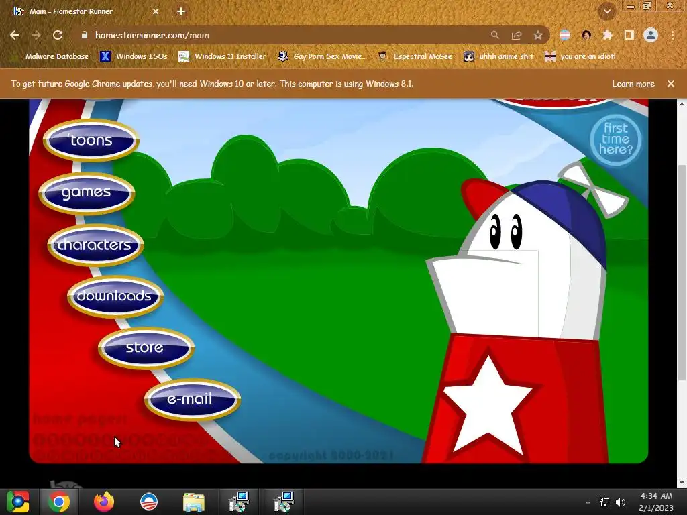The width and height of the screenshot is (687, 515).
Task: Open a new browser tab
Action: click(x=181, y=11)
